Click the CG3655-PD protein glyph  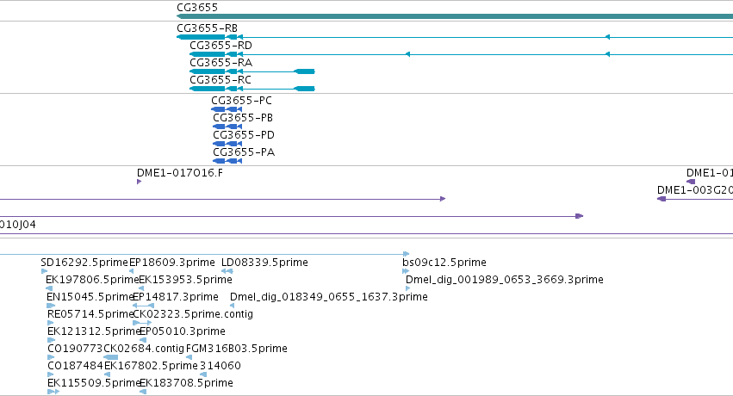click(x=227, y=144)
